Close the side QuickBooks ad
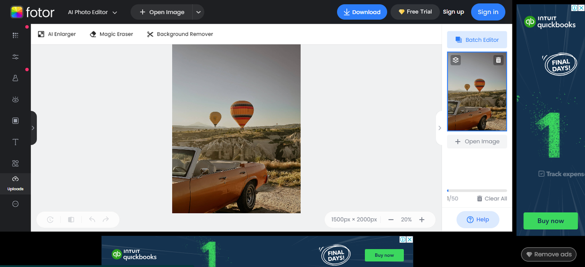Image resolution: width=585 pixels, height=267 pixels. coord(581,8)
